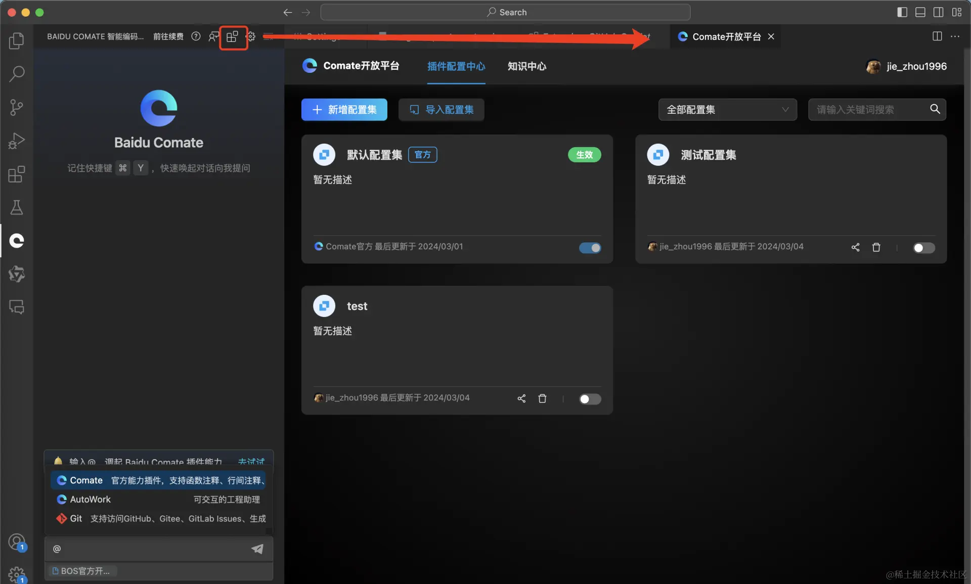
Task: Click the 导入配置集 button
Action: point(442,110)
